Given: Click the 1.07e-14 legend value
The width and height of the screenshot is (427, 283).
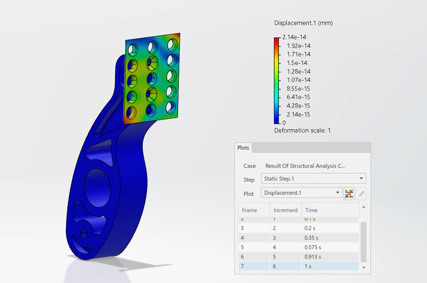Looking at the screenshot, I should click(298, 80).
